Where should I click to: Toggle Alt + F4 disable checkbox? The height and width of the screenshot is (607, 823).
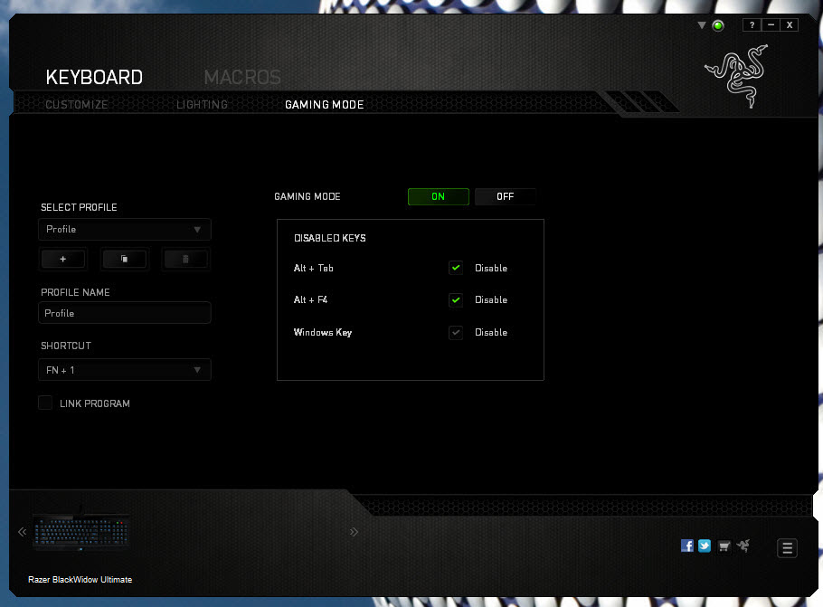click(456, 299)
